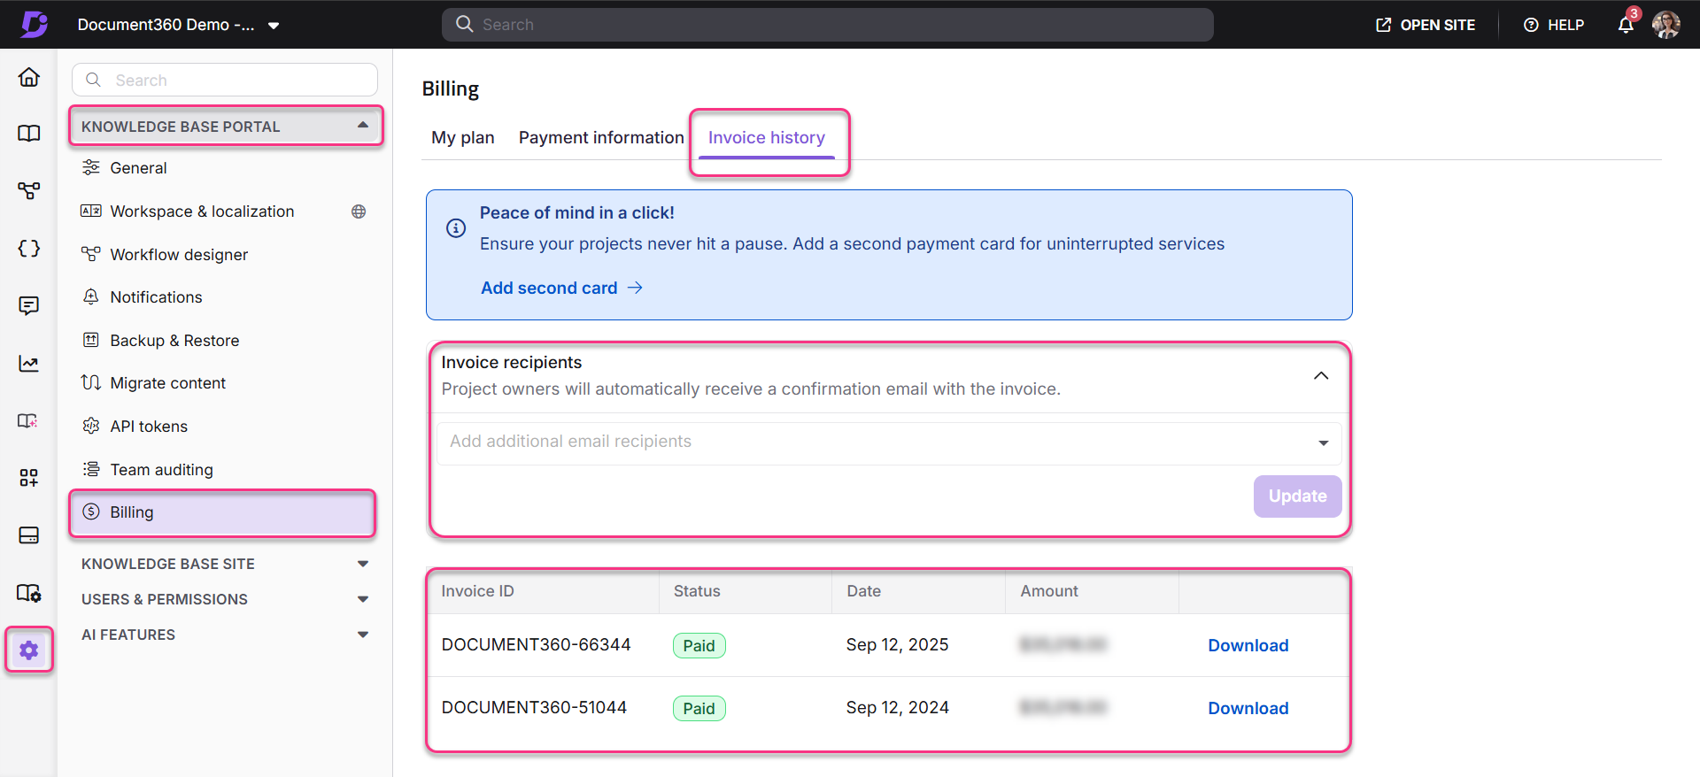1700x777 pixels.
Task: Expand the AI Features section
Action: click(x=363, y=635)
